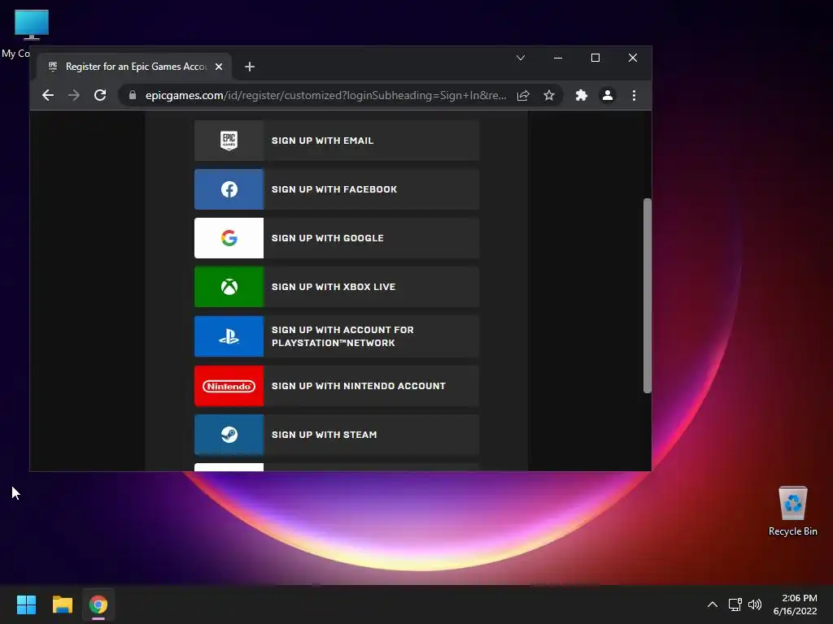Open the tab search dropdown chevron
Screen dimensions: 833x624
tap(521, 58)
